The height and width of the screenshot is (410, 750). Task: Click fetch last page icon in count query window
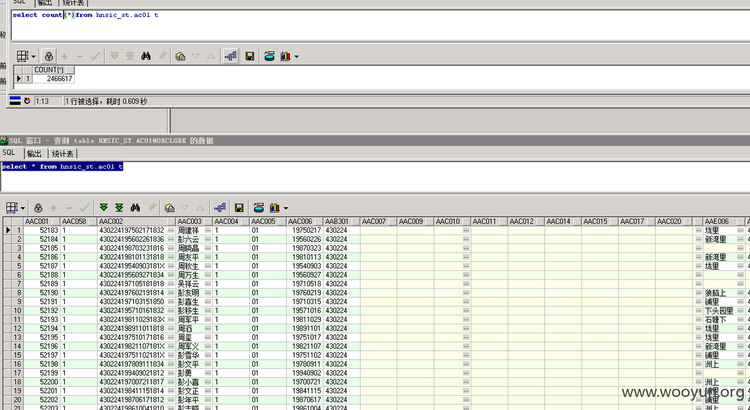130,56
